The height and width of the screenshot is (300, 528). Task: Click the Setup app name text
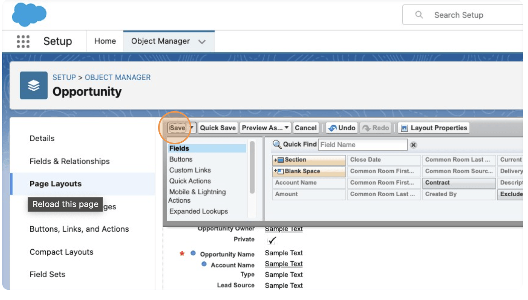pyautogui.click(x=58, y=41)
